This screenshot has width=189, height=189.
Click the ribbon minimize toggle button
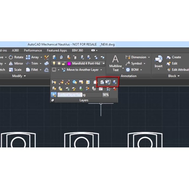(x=93, y=50)
